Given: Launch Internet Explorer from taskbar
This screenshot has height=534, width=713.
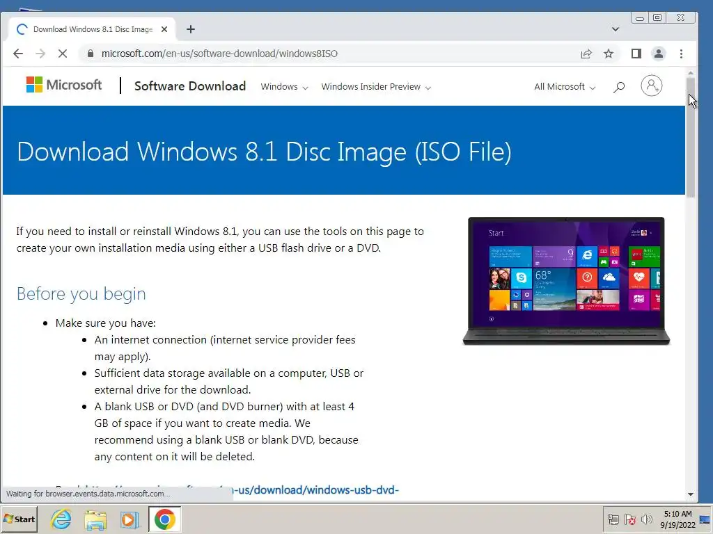Looking at the screenshot, I should point(61,519).
